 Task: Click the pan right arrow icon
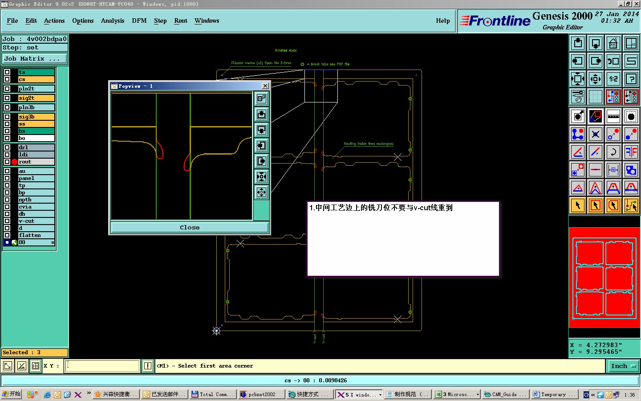[596, 61]
